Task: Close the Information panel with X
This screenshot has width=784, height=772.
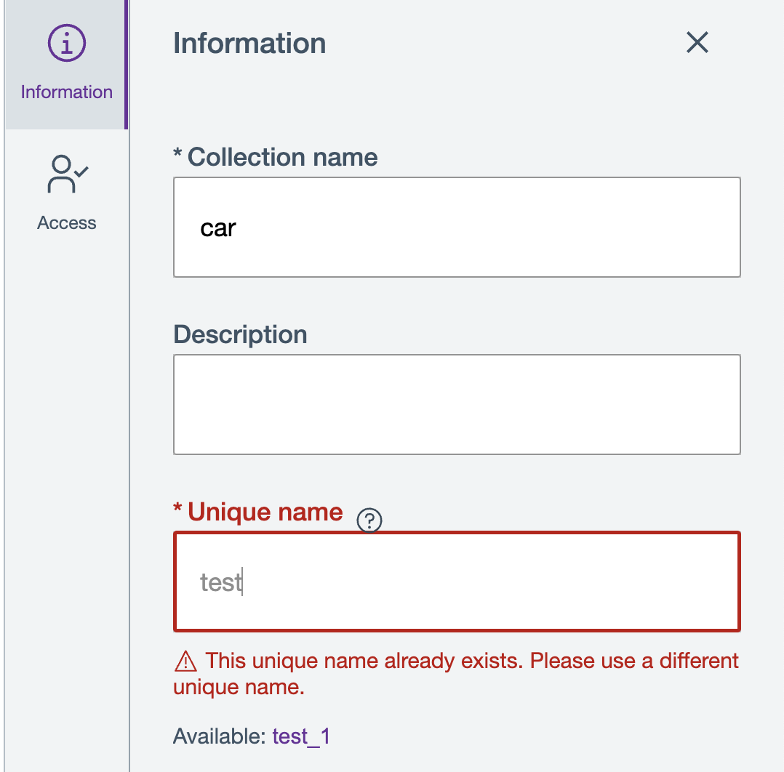Action: click(x=697, y=43)
